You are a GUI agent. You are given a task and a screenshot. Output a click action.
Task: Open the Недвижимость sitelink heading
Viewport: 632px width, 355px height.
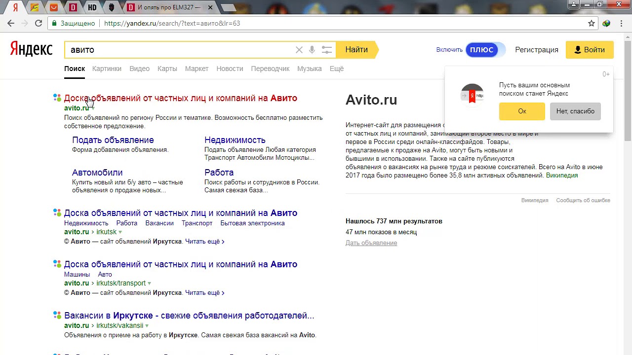coord(235,140)
